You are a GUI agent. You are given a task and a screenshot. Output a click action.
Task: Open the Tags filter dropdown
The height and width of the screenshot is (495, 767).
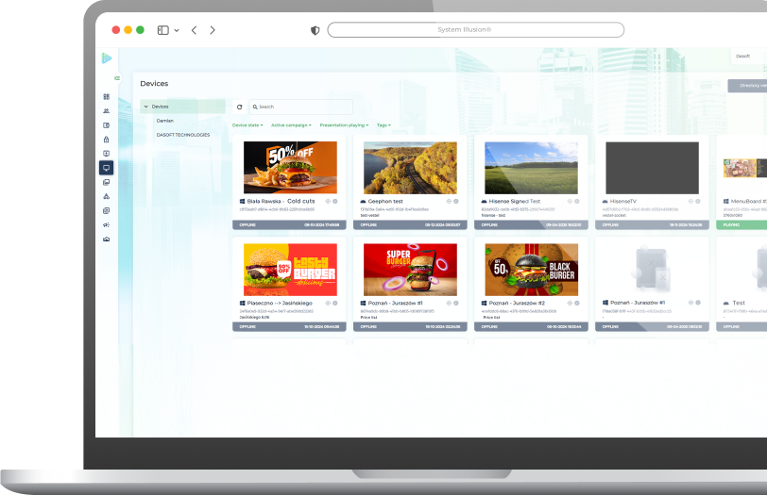383,125
